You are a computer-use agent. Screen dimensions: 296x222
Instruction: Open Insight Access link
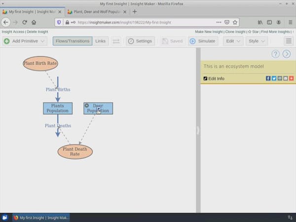(x=13, y=32)
